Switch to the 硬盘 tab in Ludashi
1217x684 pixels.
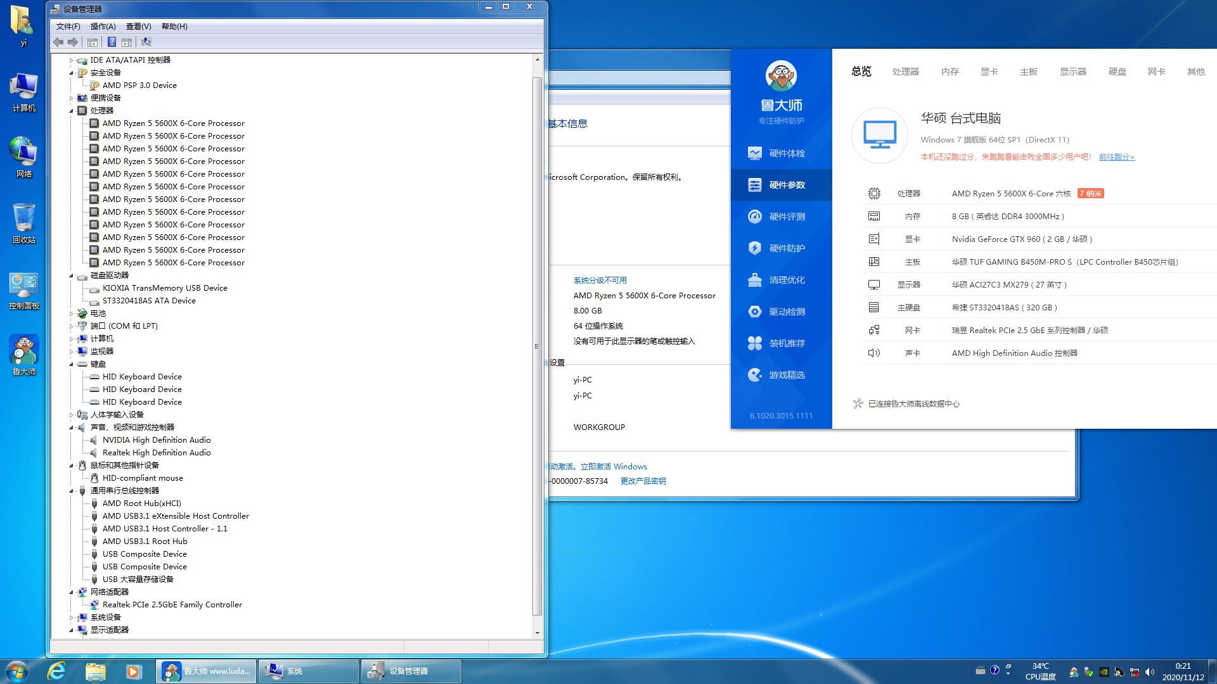click(1117, 72)
